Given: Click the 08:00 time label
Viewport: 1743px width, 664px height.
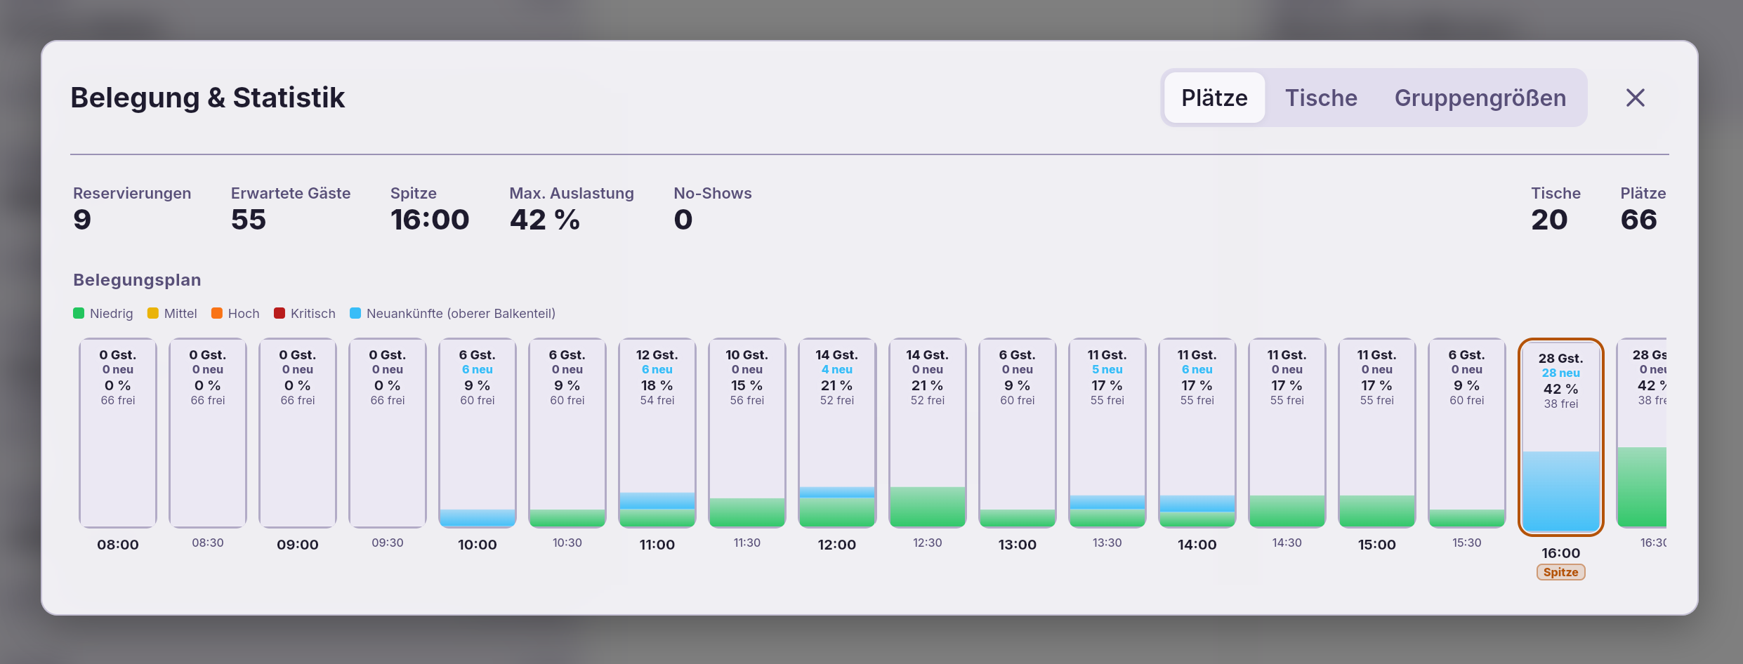Looking at the screenshot, I should click(x=118, y=545).
